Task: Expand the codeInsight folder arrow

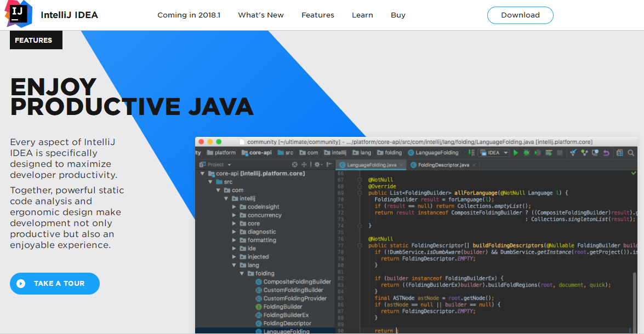Action: tap(234, 207)
